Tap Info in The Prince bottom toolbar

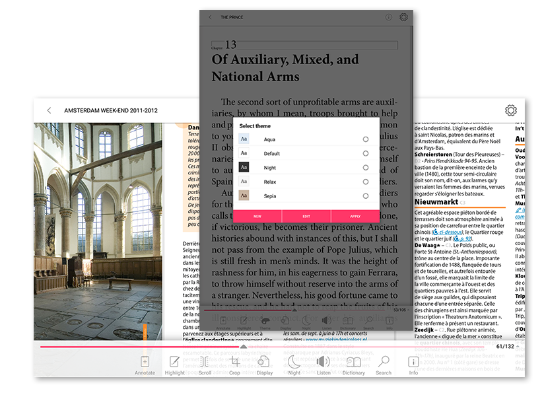point(390,323)
